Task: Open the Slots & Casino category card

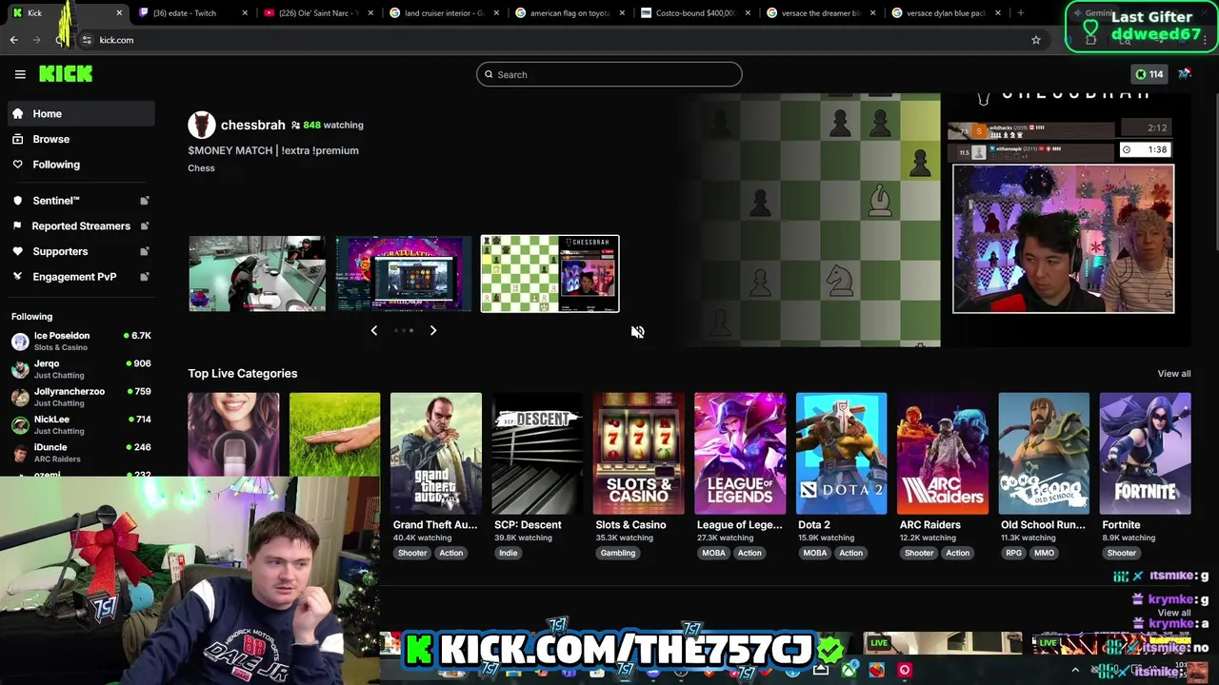Action: click(x=638, y=453)
